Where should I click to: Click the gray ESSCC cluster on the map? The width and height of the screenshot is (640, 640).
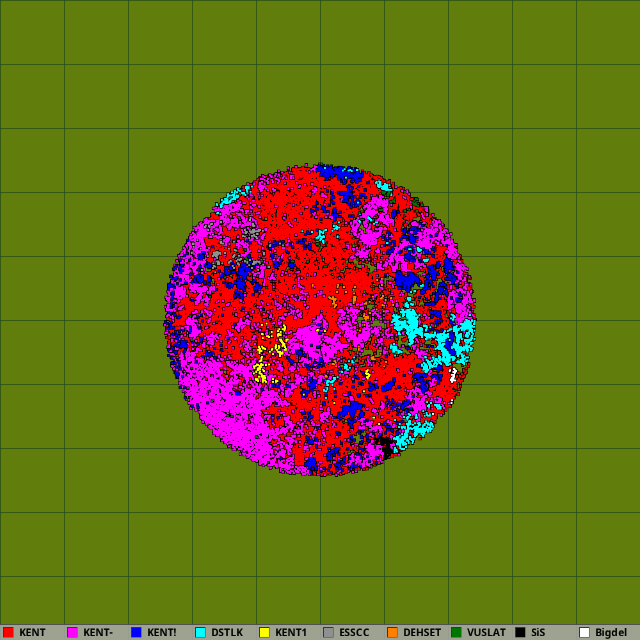tap(253, 232)
